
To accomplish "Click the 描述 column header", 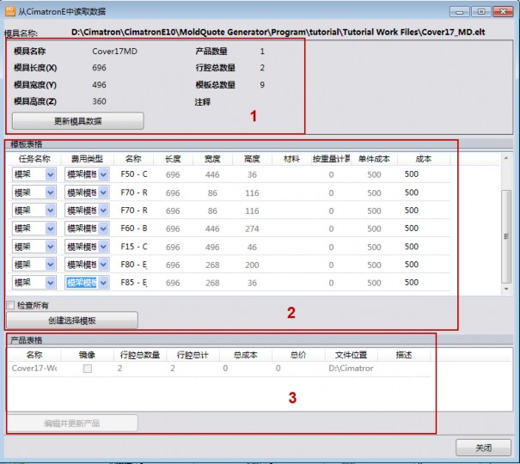I will pos(404,355).
